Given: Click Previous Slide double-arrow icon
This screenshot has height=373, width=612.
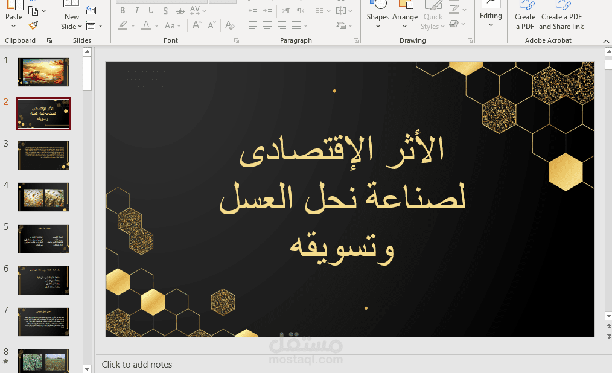Looking at the screenshot, I should (608, 326).
